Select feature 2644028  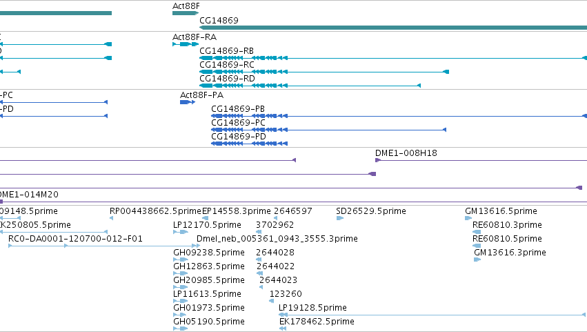[275, 253]
